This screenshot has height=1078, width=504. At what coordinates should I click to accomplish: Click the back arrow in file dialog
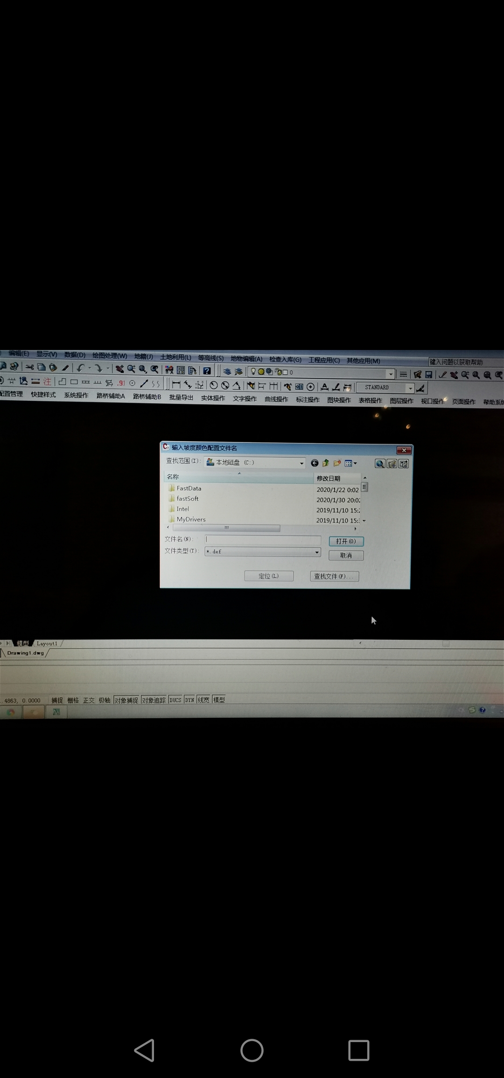(315, 463)
